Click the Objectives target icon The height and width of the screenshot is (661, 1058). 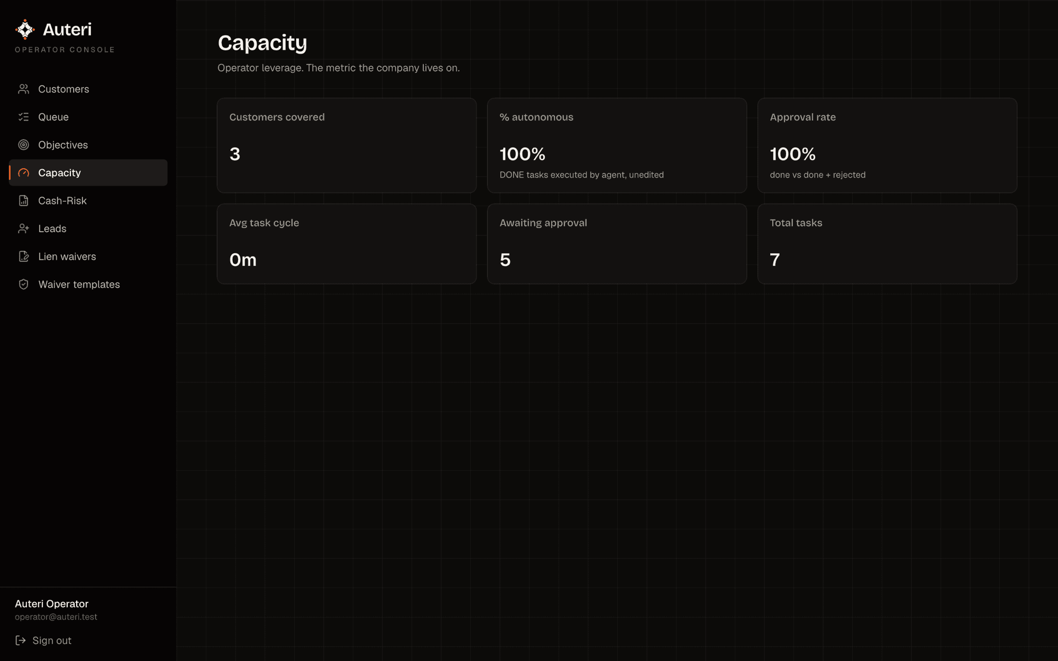coord(23,145)
